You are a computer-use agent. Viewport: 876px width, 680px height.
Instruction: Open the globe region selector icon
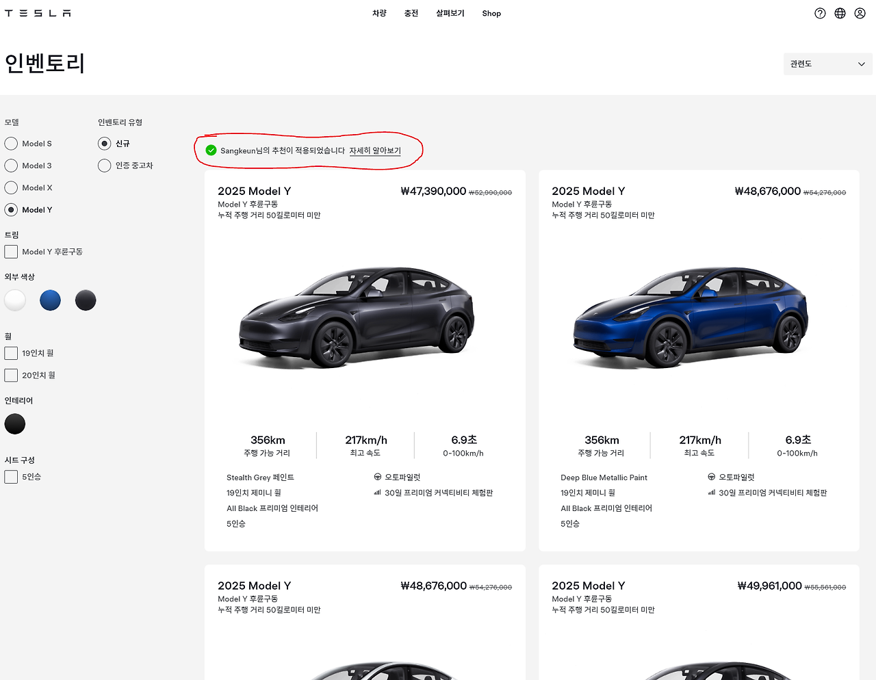(x=840, y=13)
